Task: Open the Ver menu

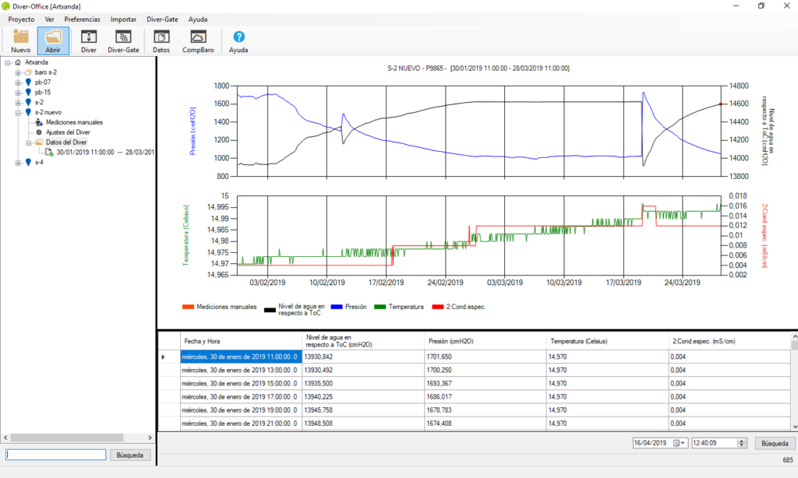Action: coord(49,19)
